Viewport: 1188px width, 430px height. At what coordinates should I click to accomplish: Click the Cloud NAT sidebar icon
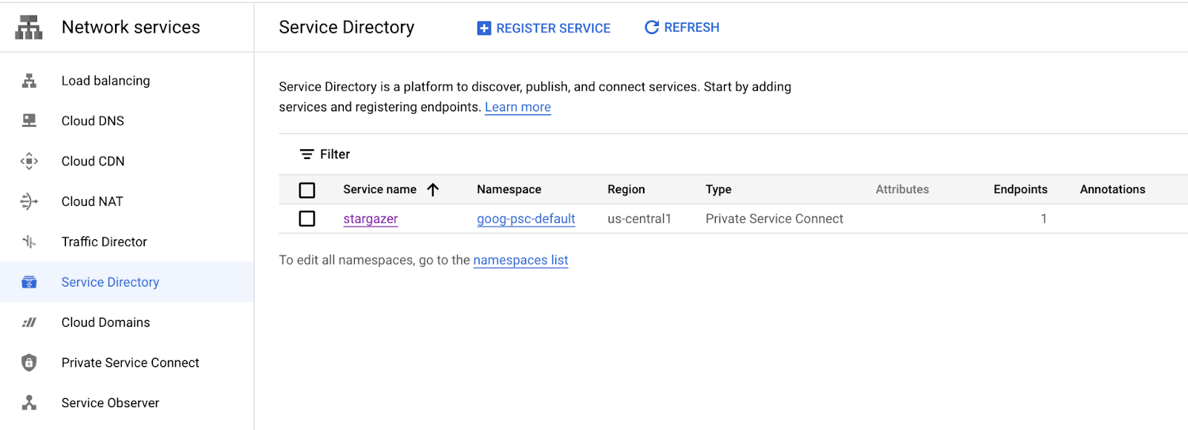pos(29,201)
